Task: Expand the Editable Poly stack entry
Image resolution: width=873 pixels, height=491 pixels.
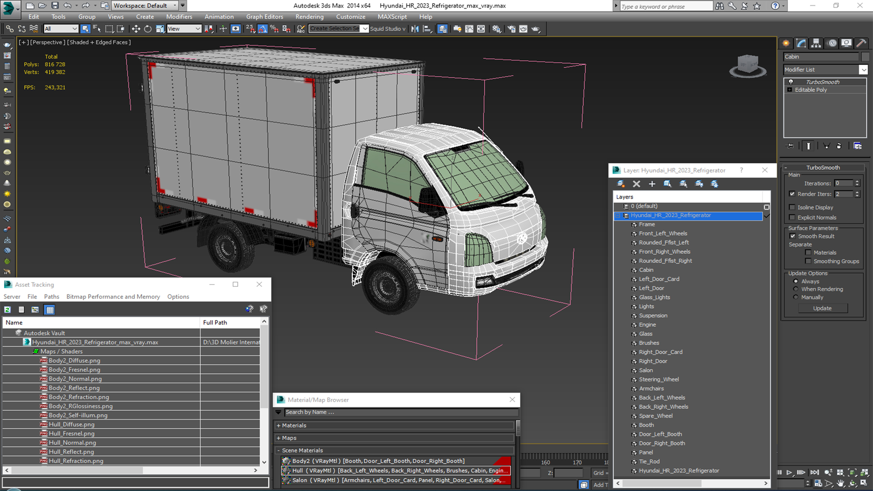Action: (790, 90)
